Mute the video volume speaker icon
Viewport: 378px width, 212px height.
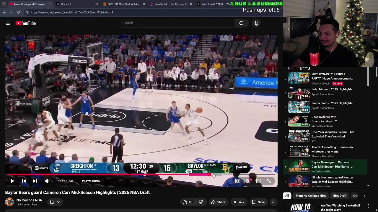click(x=47, y=181)
